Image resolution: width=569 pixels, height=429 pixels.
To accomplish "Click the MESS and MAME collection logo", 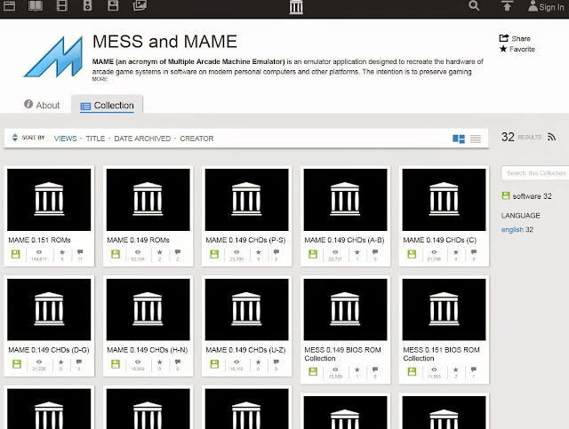I will (x=53, y=57).
